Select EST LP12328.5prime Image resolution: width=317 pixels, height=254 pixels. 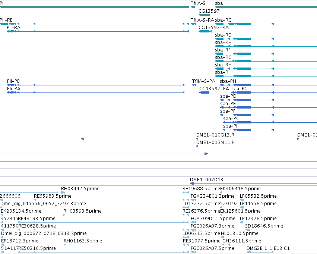pos(258,219)
